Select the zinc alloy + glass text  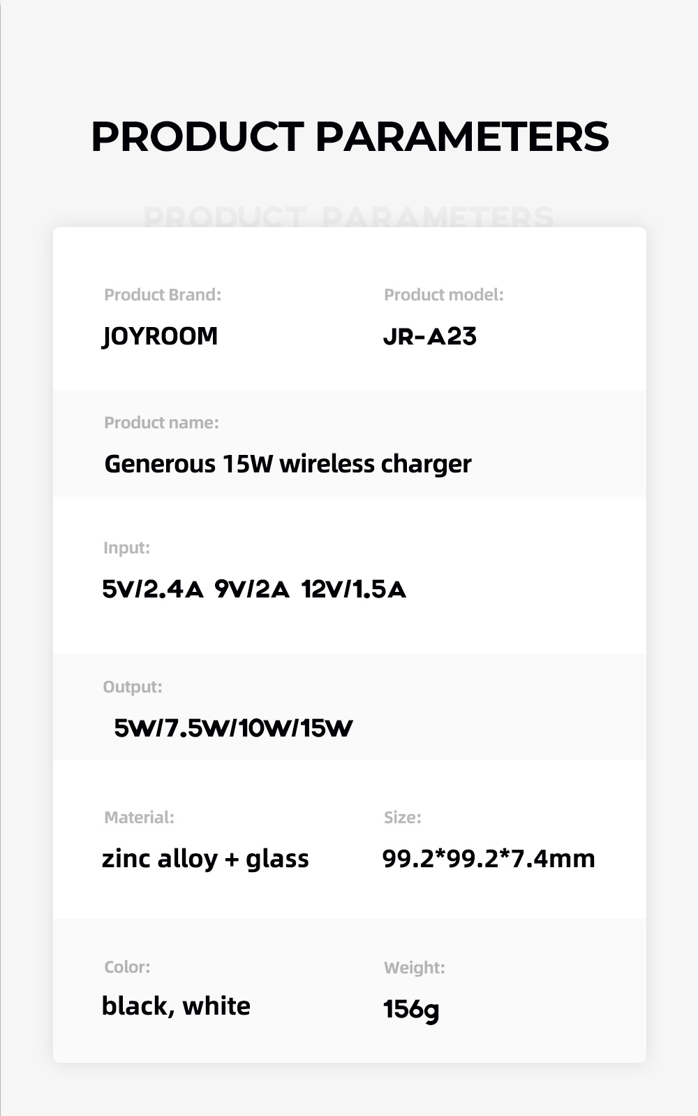point(205,859)
